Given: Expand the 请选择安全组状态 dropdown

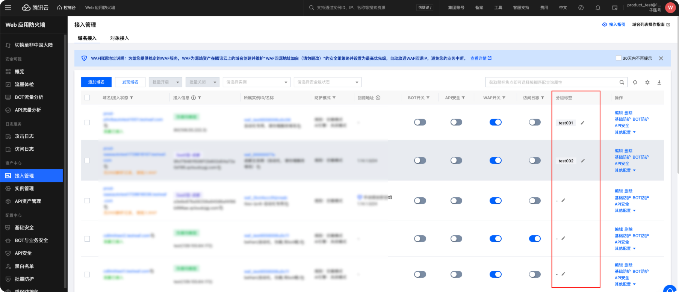Looking at the screenshot, I should pos(327,82).
